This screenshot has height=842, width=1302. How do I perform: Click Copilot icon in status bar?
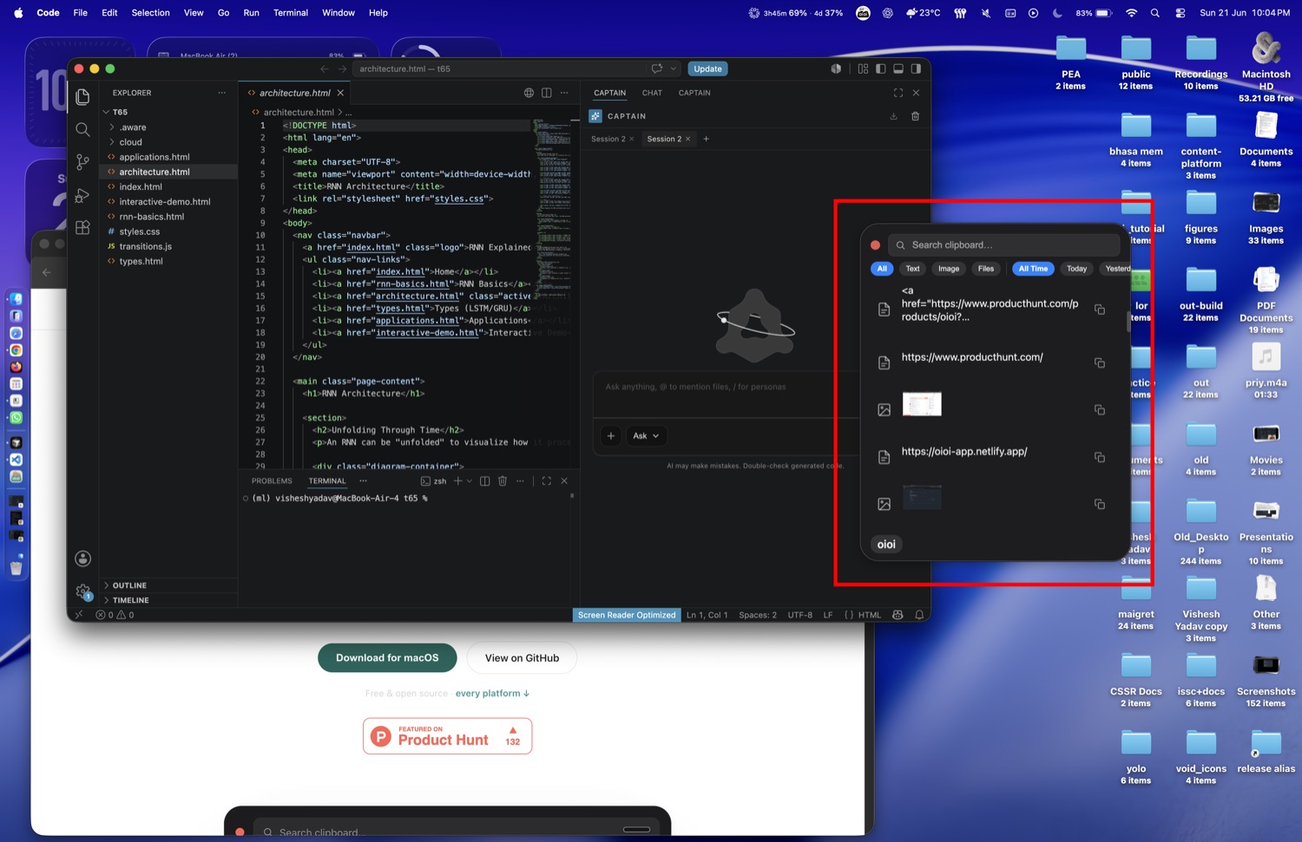point(898,615)
